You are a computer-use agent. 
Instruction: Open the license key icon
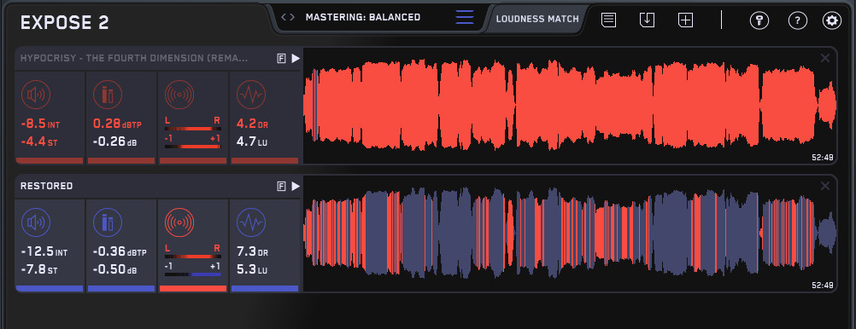(759, 20)
